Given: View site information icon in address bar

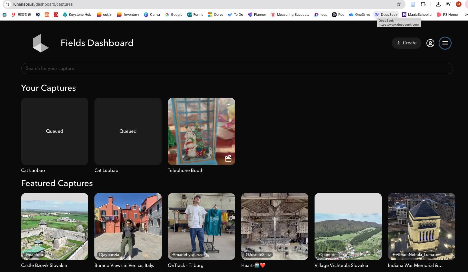Looking at the screenshot, I should tap(8, 4).
